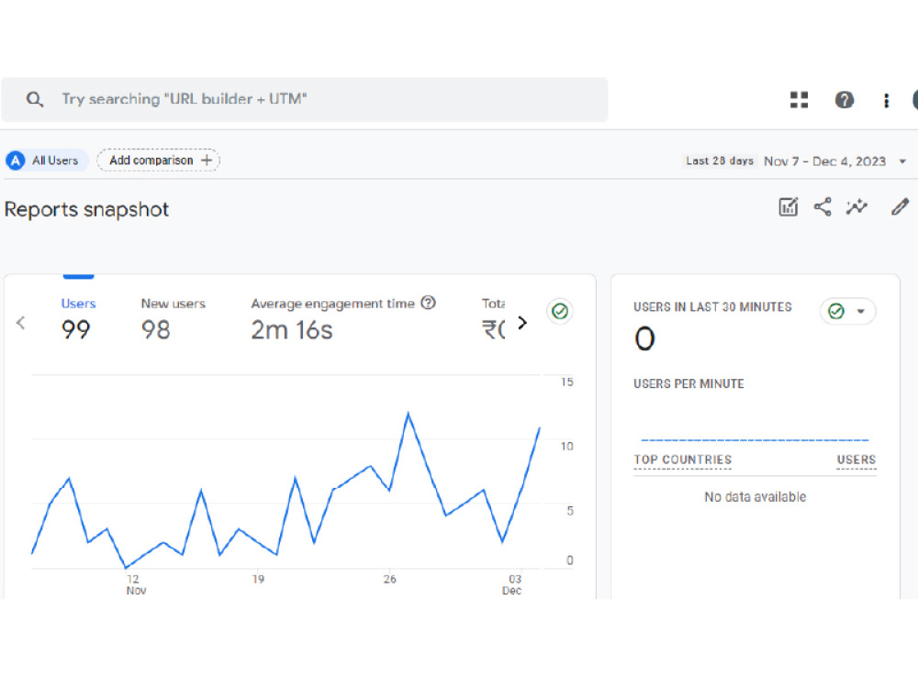
Task: Open the three-dot more options menu
Action: (886, 101)
